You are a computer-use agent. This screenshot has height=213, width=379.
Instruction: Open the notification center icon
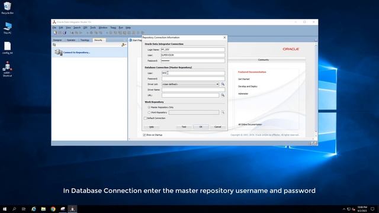(x=372, y=209)
